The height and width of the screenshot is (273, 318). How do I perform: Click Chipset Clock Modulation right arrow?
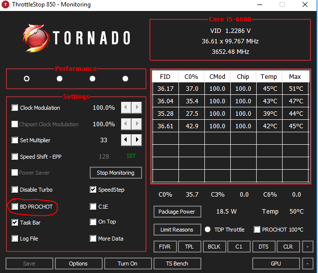[x=137, y=124]
